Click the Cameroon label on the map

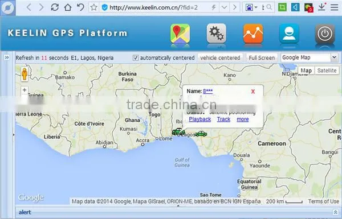click(272, 143)
